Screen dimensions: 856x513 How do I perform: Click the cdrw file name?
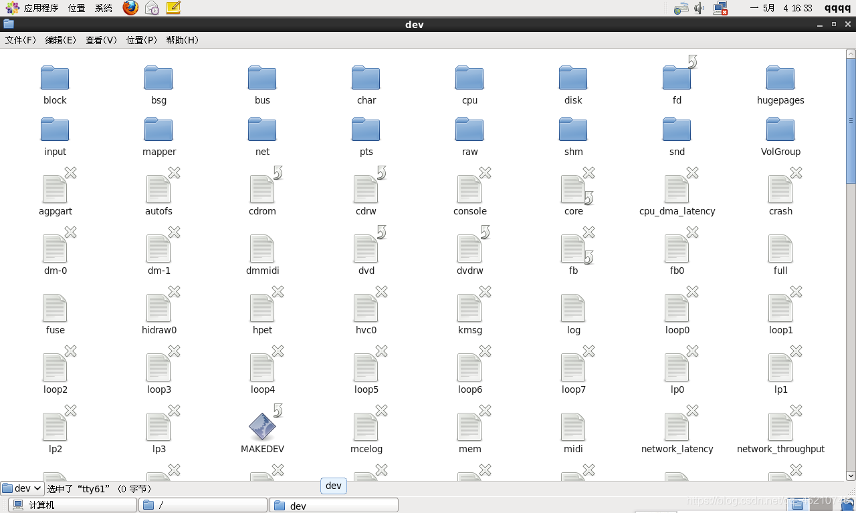coord(366,211)
